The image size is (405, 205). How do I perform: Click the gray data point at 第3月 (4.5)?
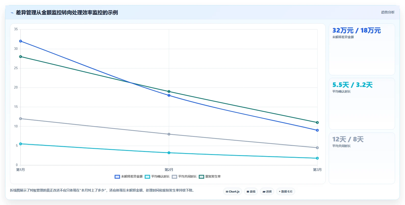pos(317,148)
